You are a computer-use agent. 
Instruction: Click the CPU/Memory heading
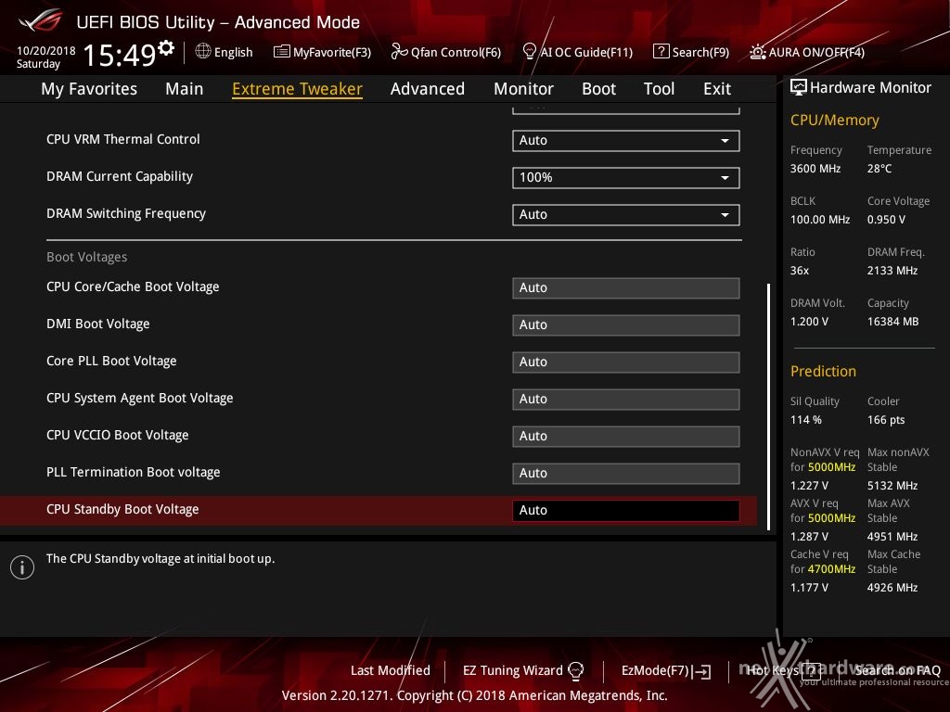[834, 120]
